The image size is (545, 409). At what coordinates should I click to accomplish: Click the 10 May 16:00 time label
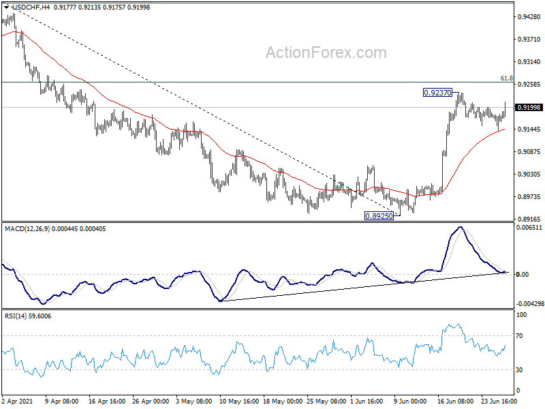(x=239, y=402)
